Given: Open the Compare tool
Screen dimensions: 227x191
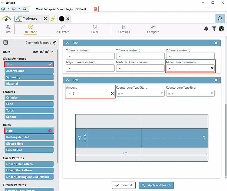Looking at the screenshot, I should tap(153, 29).
